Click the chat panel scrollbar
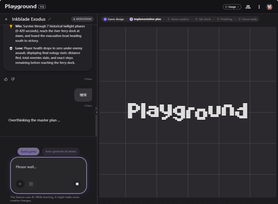This screenshot has width=278, height=204. 96,121
